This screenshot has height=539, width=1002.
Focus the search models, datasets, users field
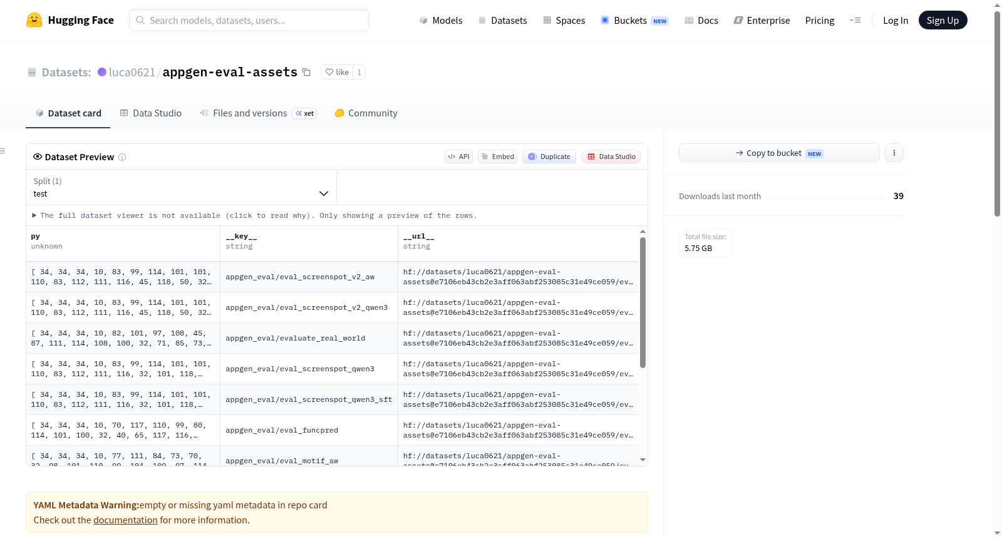tap(249, 20)
